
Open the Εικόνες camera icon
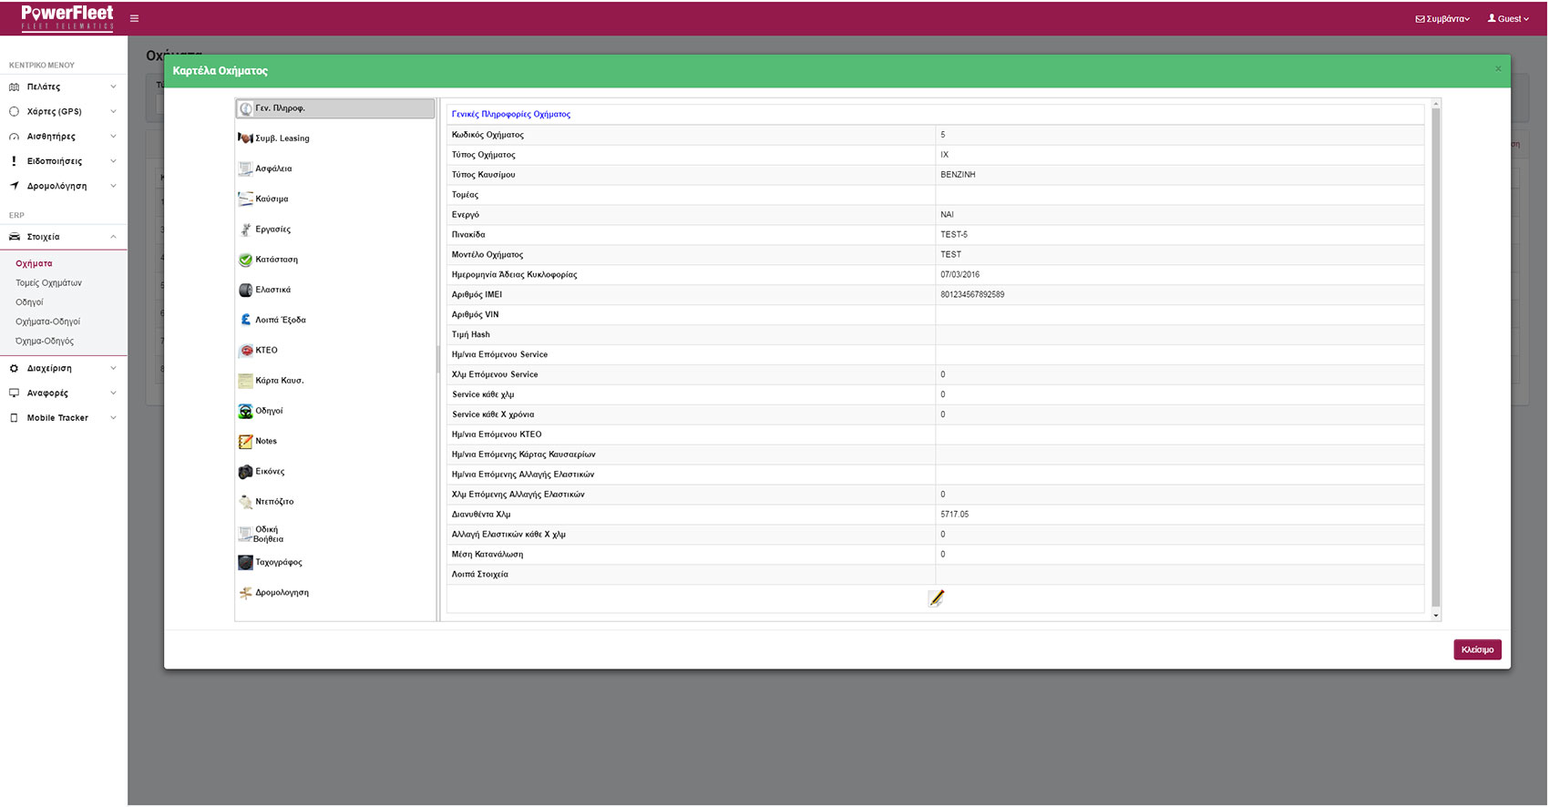(x=245, y=472)
